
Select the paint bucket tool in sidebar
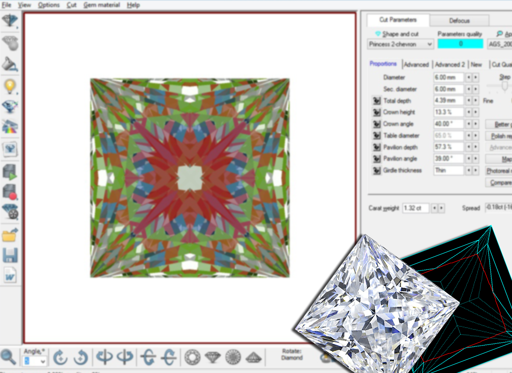pyautogui.click(x=9, y=64)
